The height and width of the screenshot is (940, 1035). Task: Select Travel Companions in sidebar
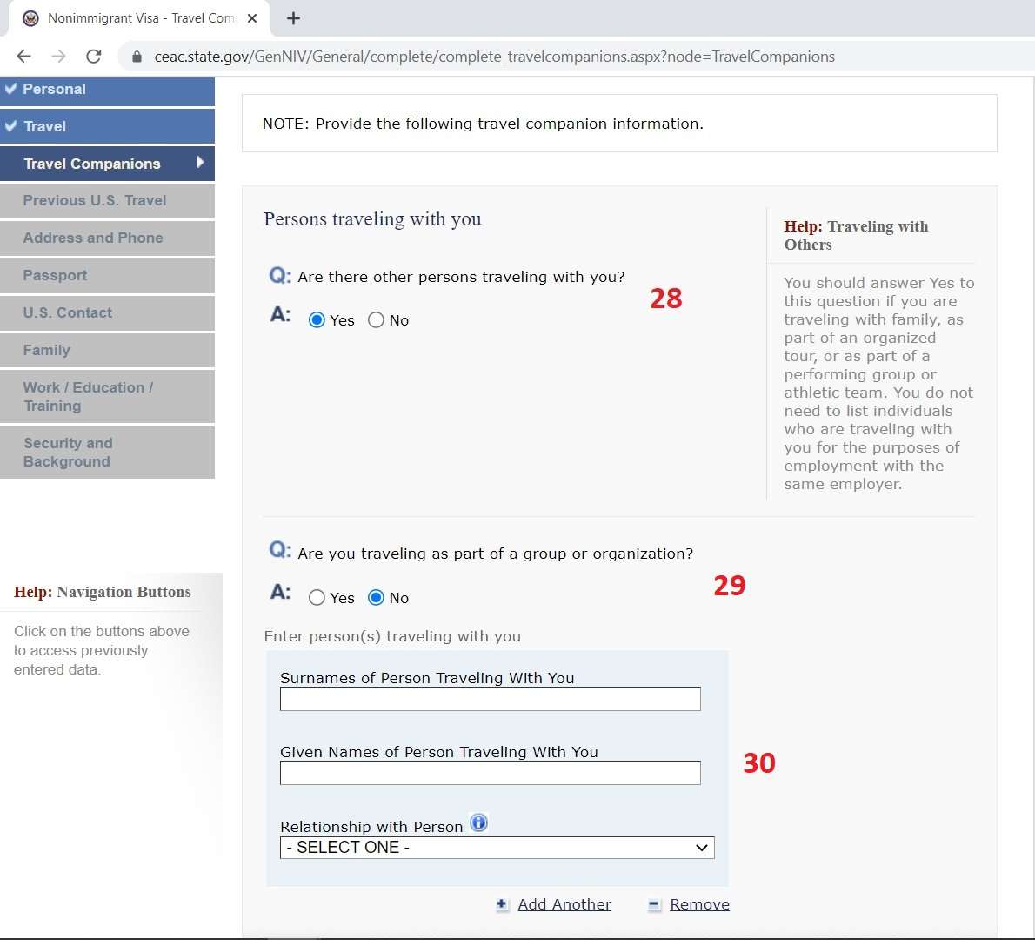click(107, 163)
